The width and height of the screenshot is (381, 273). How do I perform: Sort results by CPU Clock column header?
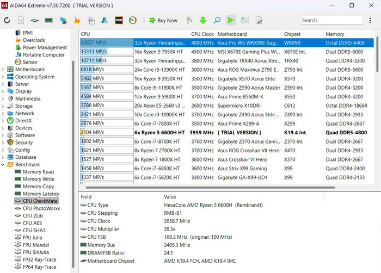202,34
